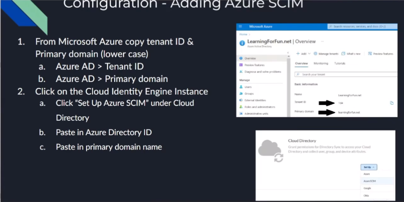This screenshot has height=202, width=404.
Task: Click into the Search your tenant field
Action: (346, 74)
